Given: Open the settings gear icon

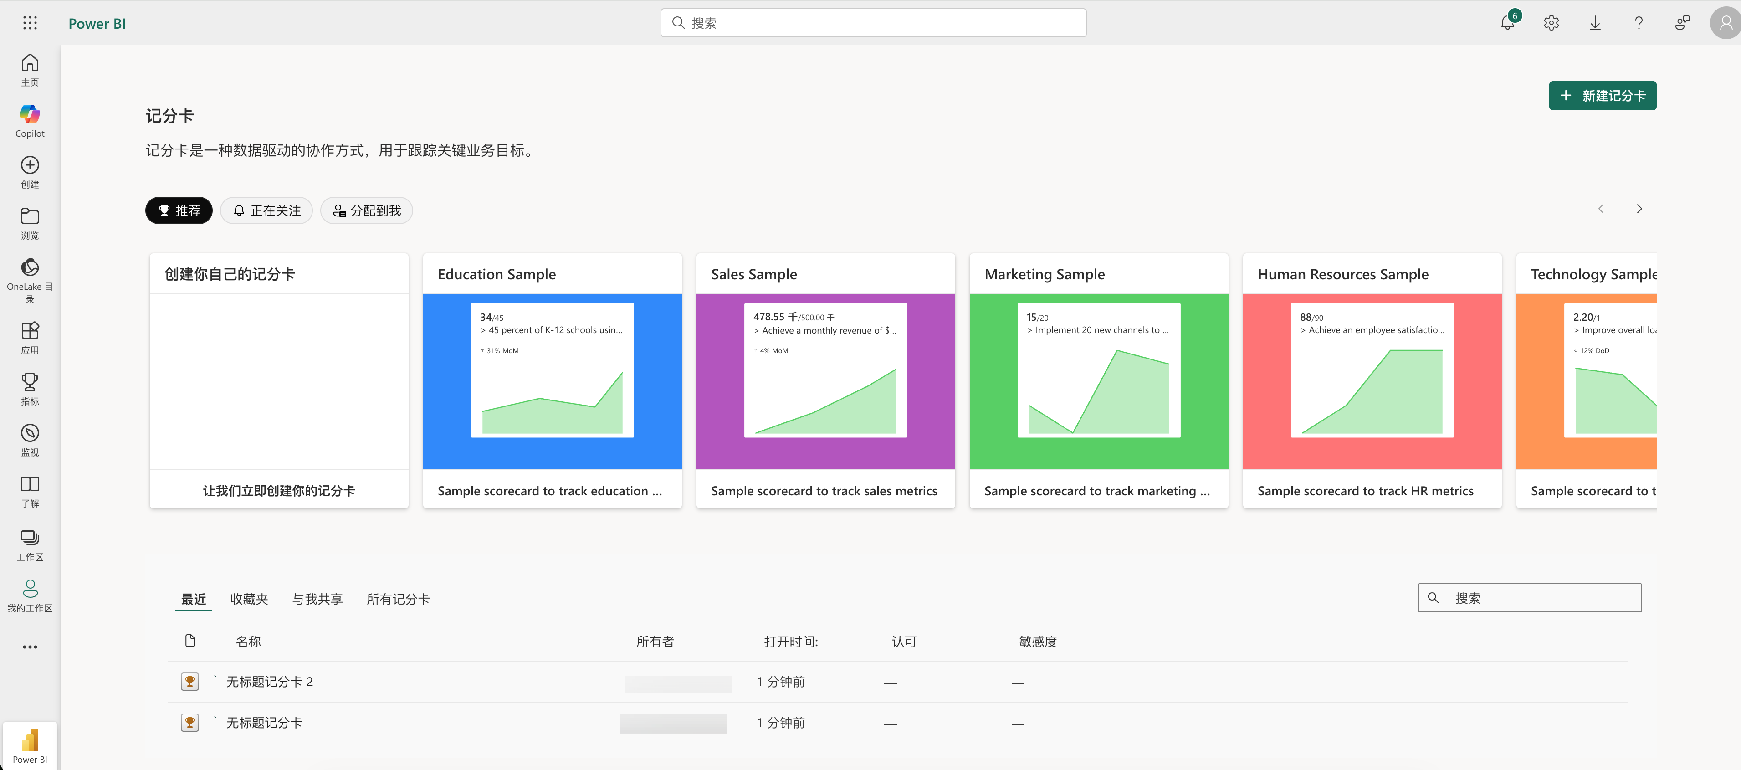Looking at the screenshot, I should 1551,23.
